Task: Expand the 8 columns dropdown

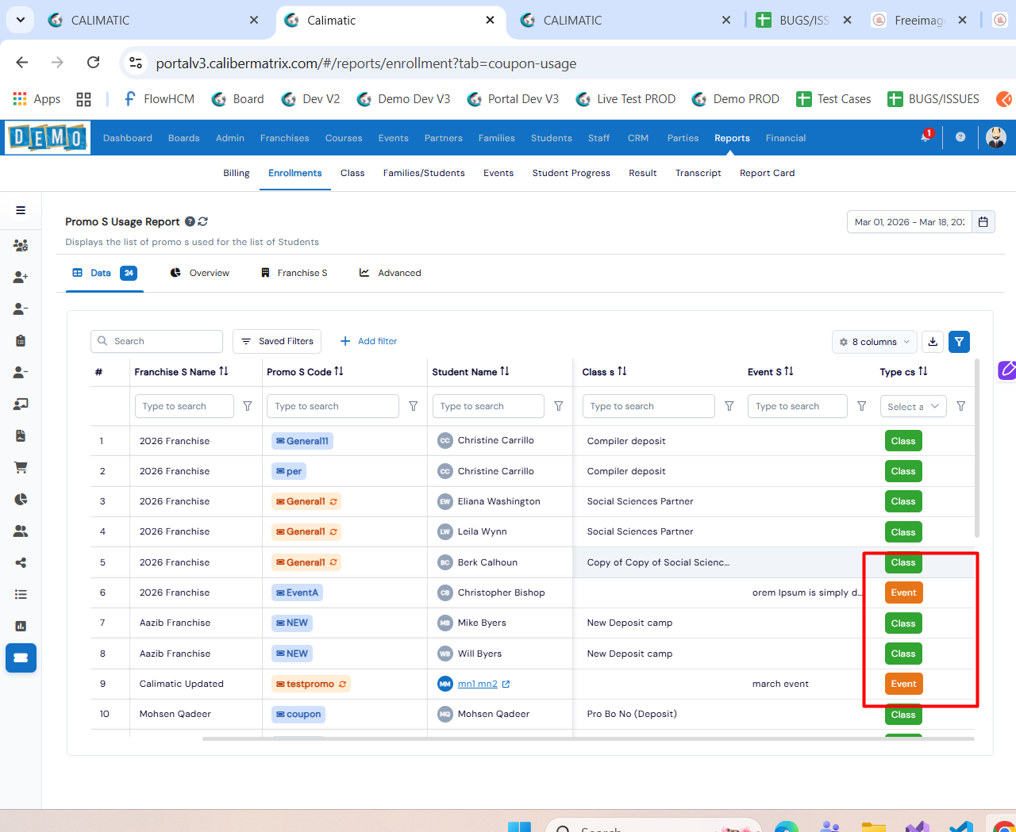Action: point(874,342)
